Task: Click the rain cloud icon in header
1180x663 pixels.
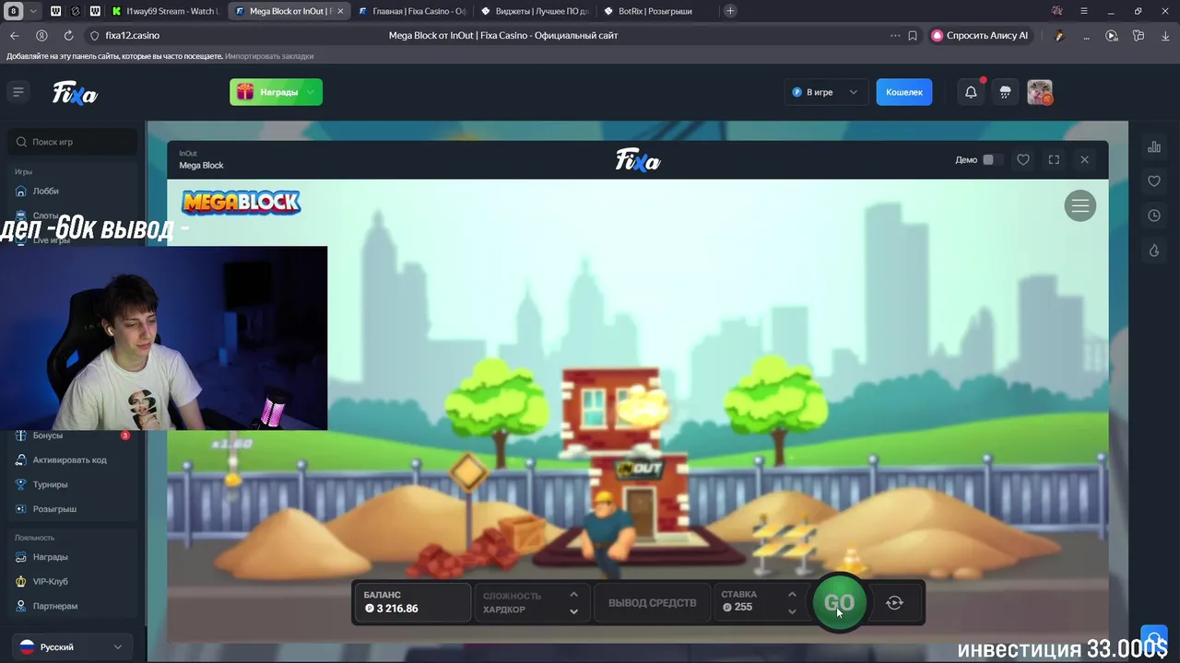Action: (x=1006, y=92)
